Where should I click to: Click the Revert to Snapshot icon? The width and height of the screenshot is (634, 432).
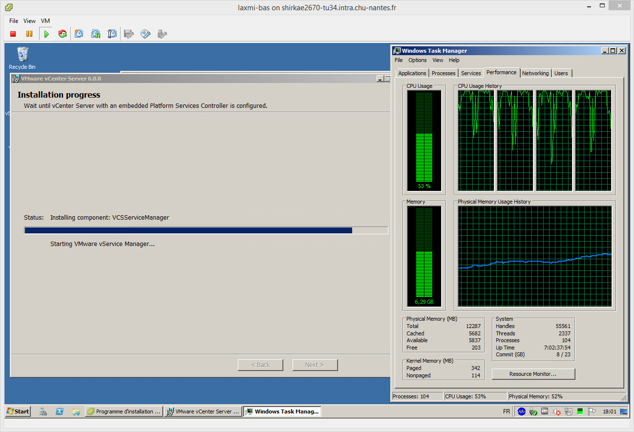(x=96, y=34)
